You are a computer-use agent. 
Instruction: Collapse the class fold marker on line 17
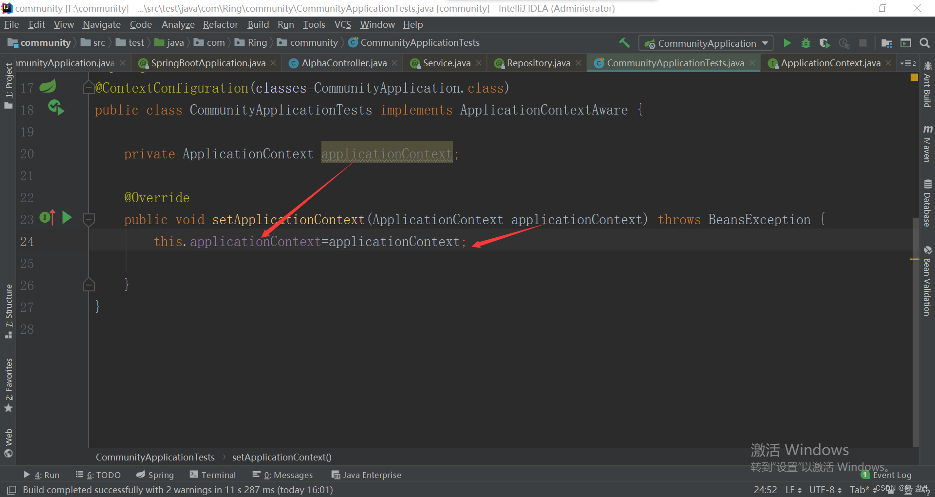pyautogui.click(x=89, y=88)
